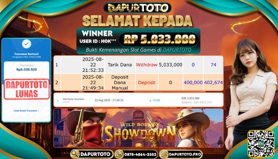This screenshot has height=159, width=278.
Task: Click the DAPURTOTO LUNAS red stamp
Action: [26, 89]
